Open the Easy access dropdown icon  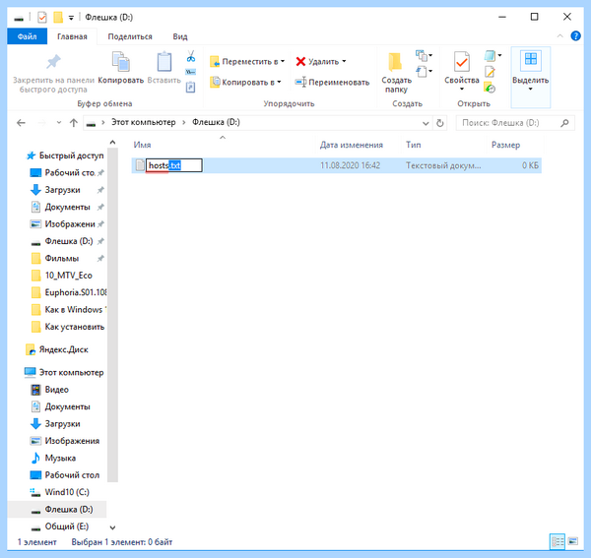[424, 71]
